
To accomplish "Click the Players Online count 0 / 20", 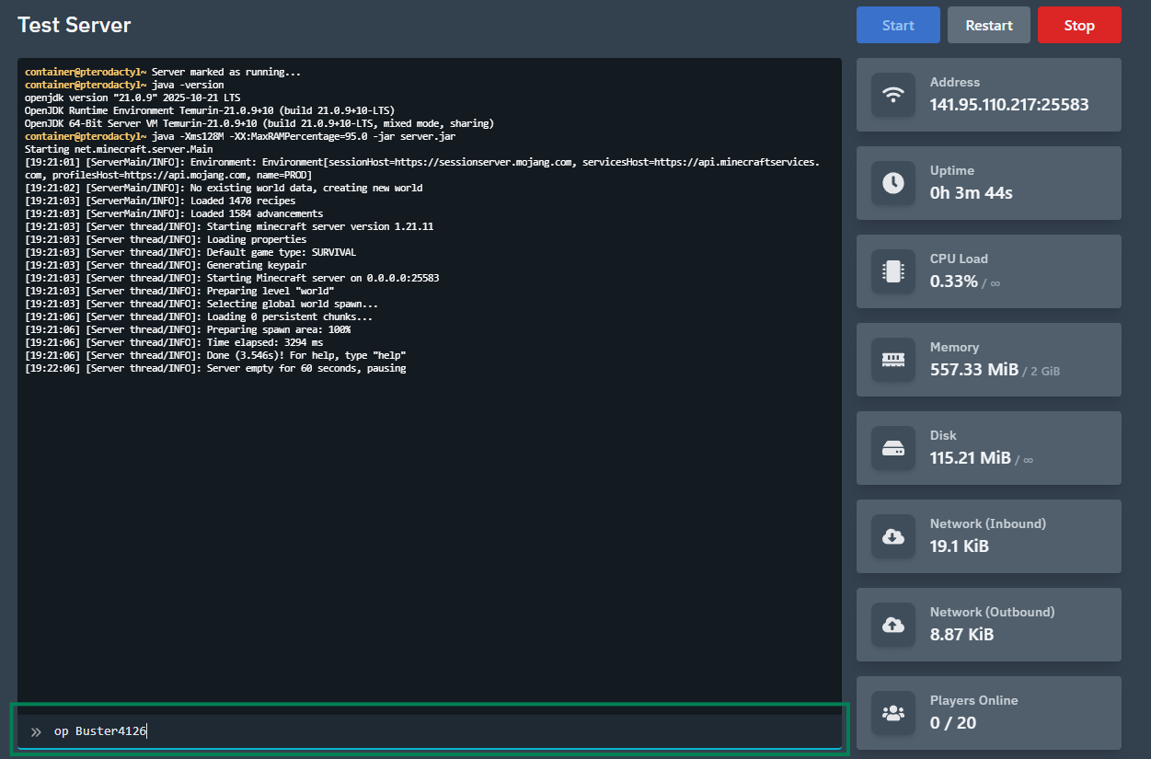I will coord(952,723).
